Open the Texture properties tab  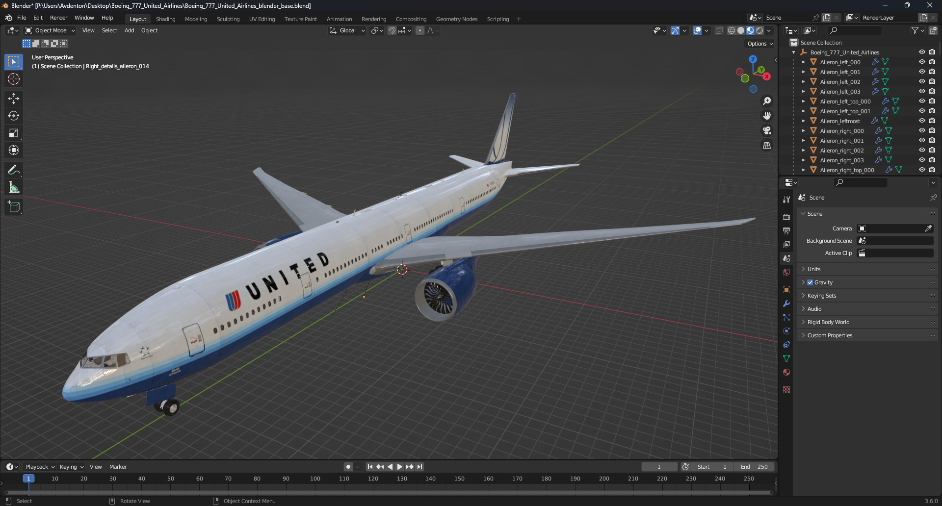point(786,390)
